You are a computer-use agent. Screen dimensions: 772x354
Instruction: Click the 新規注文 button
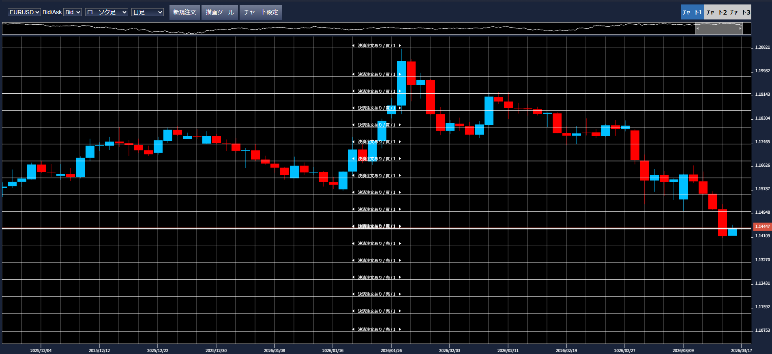[x=184, y=12]
